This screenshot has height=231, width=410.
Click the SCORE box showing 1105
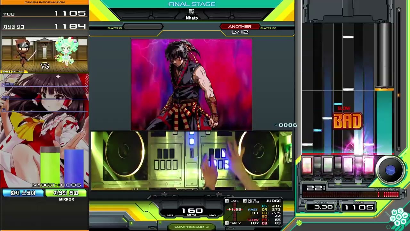coord(359,207)
